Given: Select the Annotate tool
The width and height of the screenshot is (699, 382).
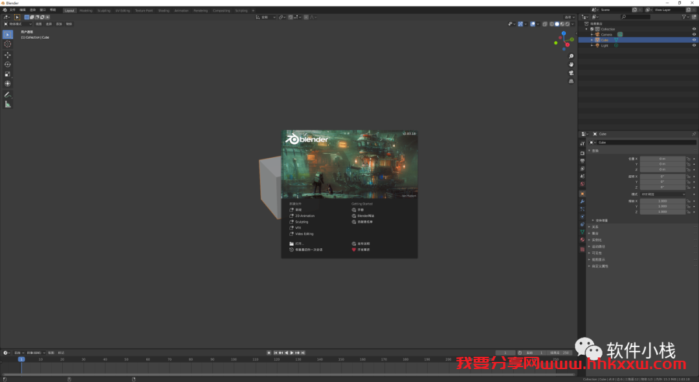Looking at the screenshot, I should point(8,95).
